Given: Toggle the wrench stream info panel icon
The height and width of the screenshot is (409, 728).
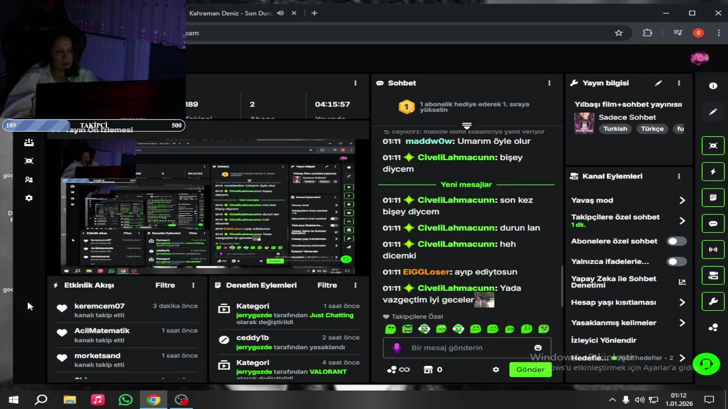Looking at the screenshot, I should point(713,302).
